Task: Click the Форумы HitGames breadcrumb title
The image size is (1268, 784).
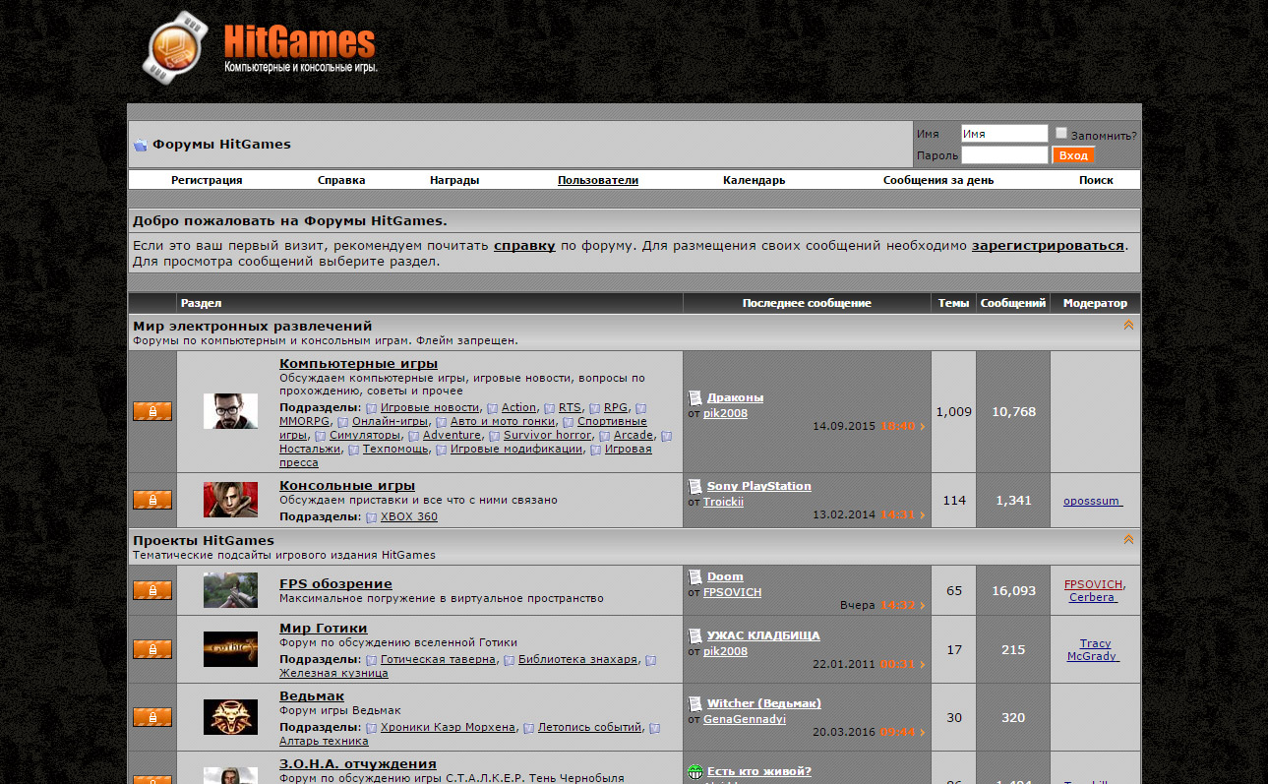Action: pos(221,145)
